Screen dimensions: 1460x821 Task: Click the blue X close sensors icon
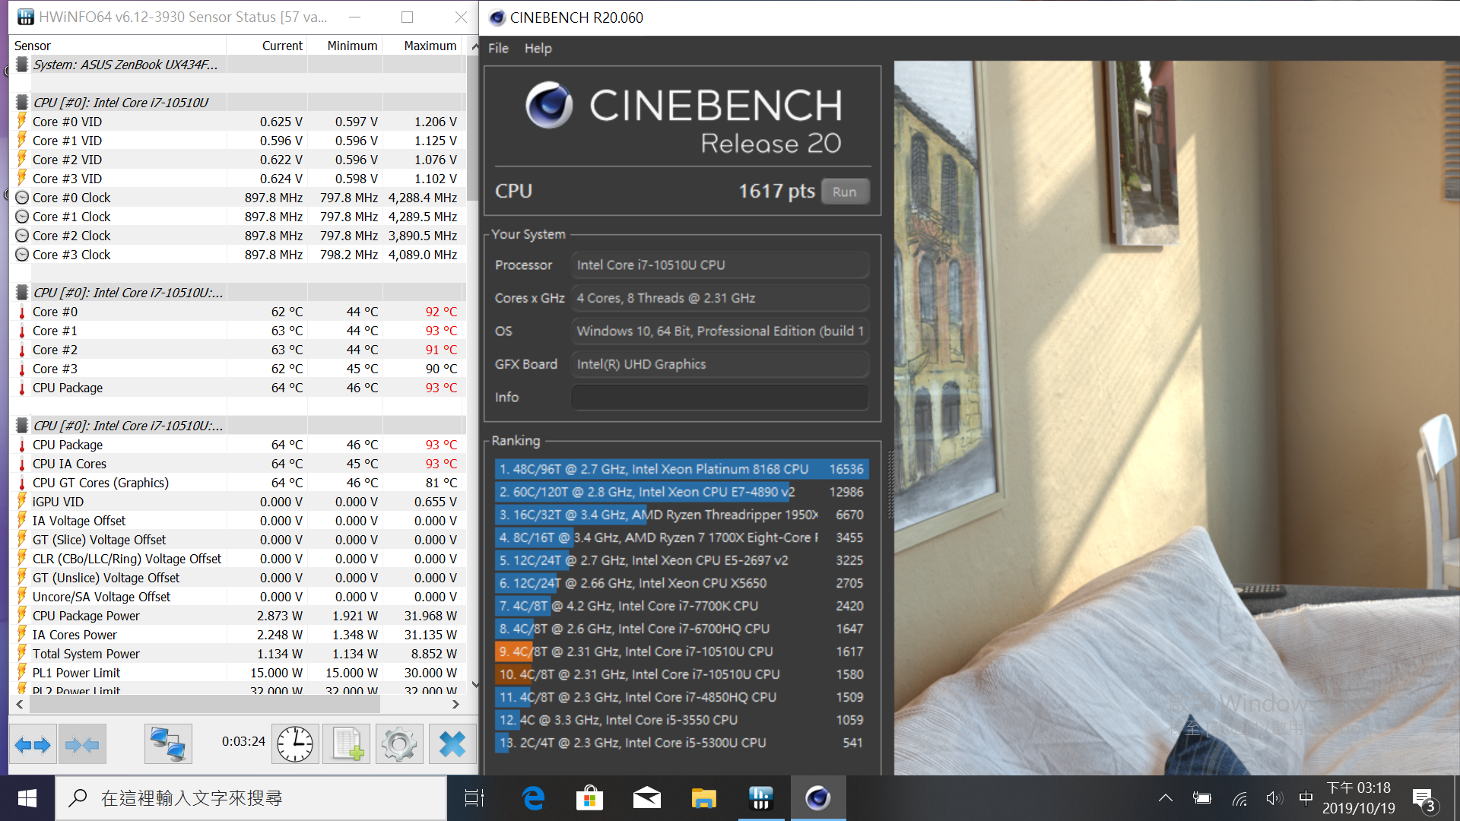pos(452,744)
